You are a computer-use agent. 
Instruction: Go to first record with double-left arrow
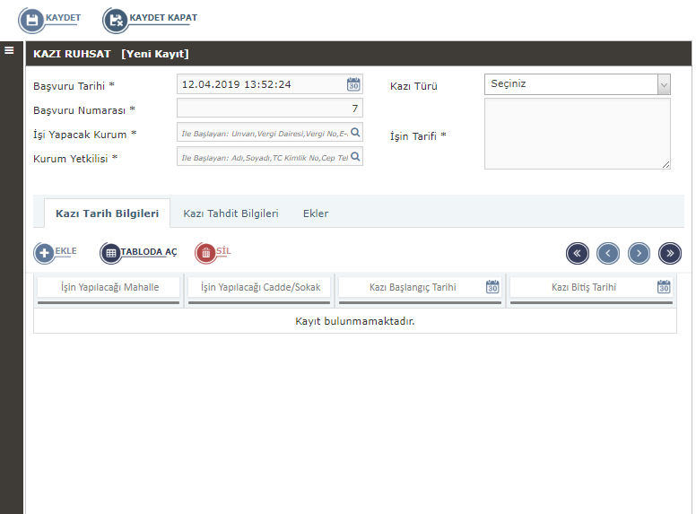(x=578, y=253)
